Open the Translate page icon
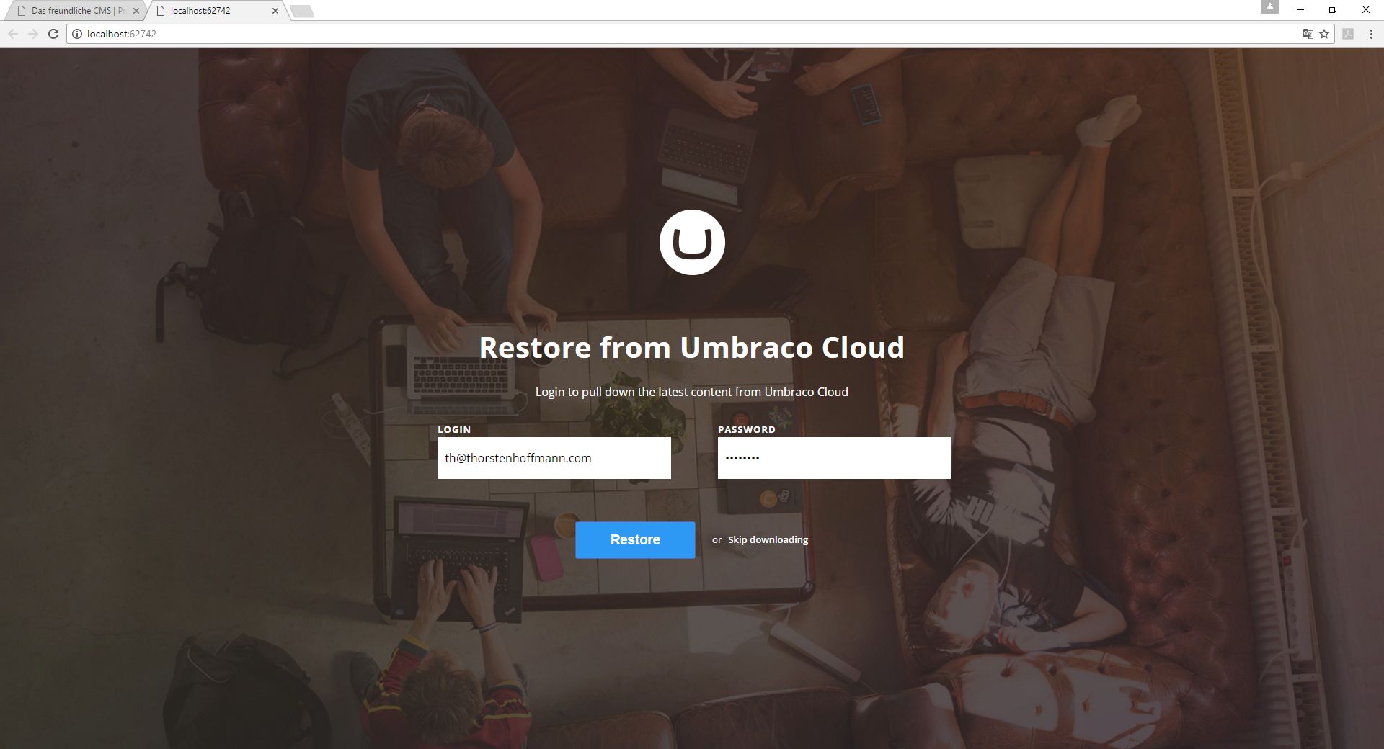The image size is (1384, 749). point(1308,34)
